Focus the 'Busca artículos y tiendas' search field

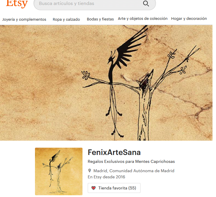(x=95, y=4)
